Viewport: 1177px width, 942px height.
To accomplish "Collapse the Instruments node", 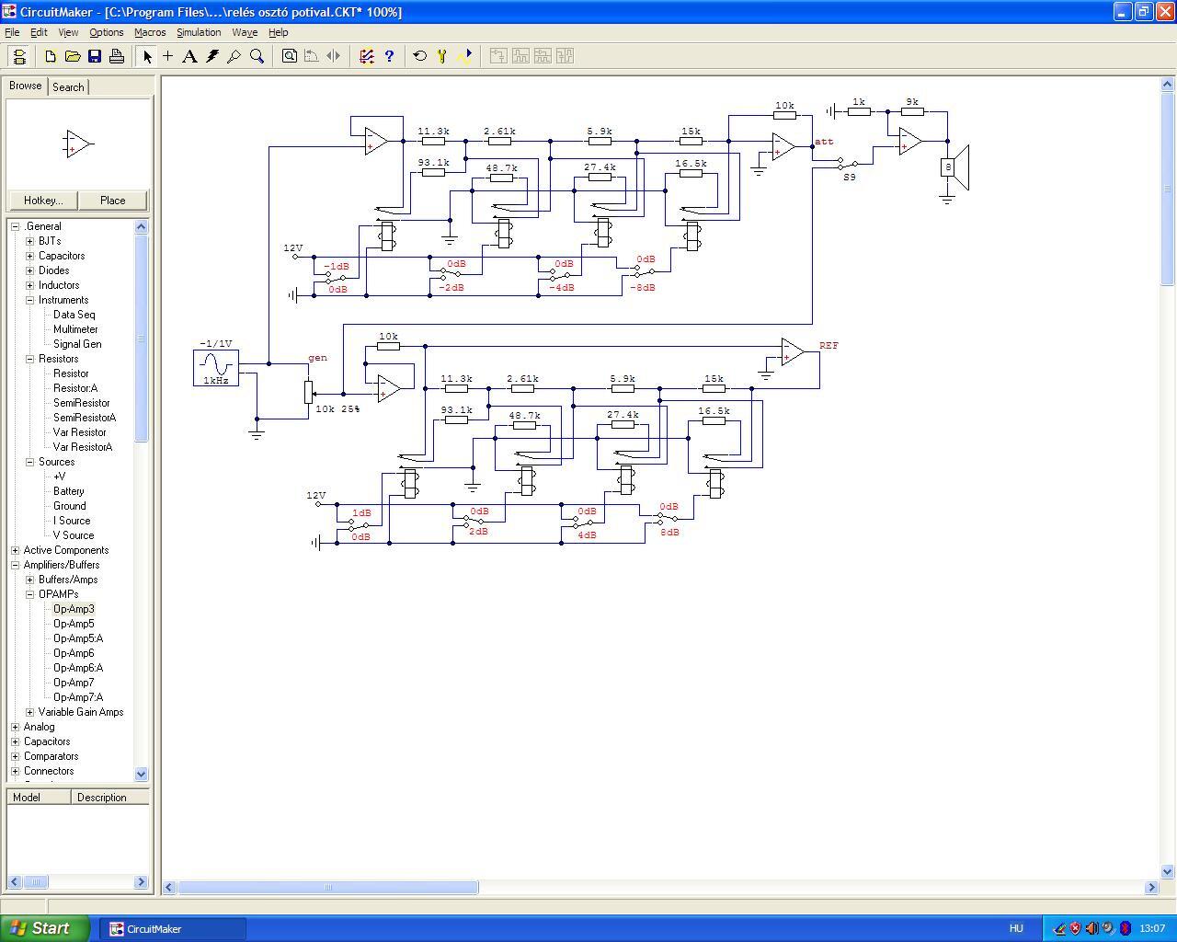I will tap(30, 300).
